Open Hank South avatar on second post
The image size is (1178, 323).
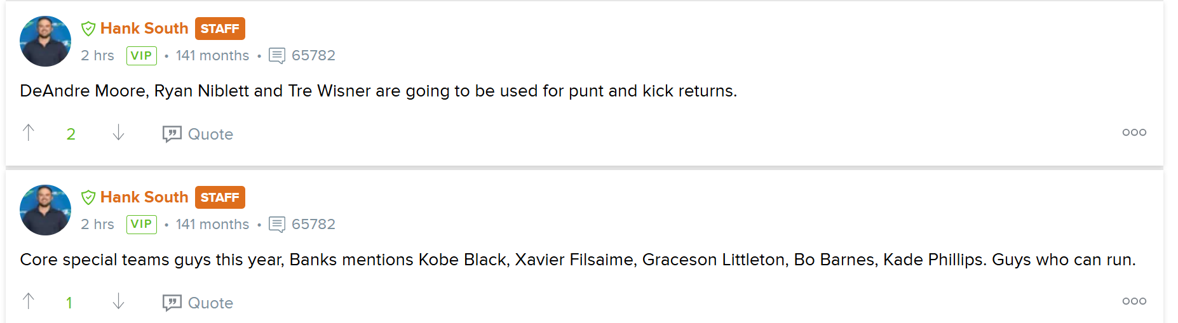[x=45, y=210]
